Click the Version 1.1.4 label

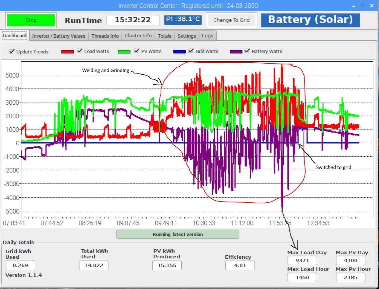pyautogui.click(x=24, y=275)
